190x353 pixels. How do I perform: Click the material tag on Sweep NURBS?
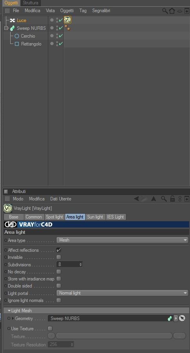point(68,28)
